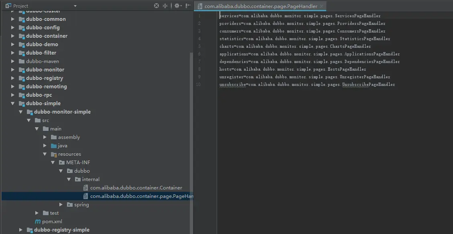Viewport: 453px width, 234px height.
Task: Click the resources folder icon
Action: tap(54, 154)
